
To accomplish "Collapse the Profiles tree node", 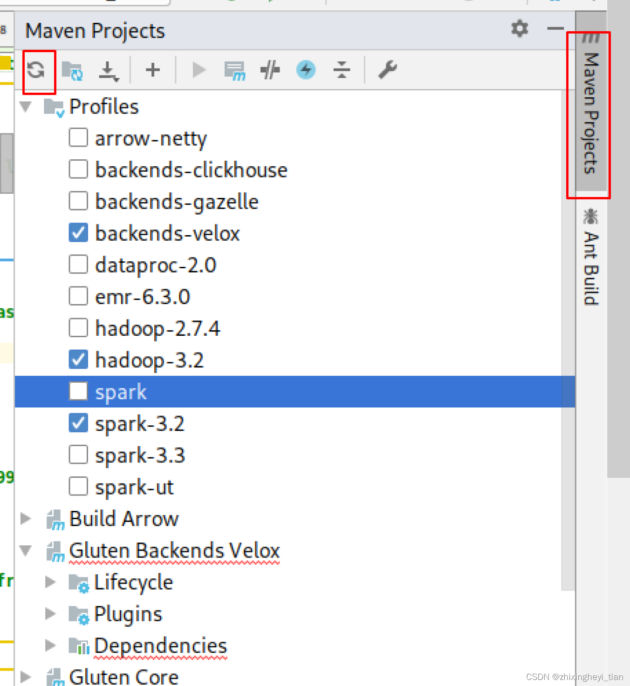I will [26, 107].
